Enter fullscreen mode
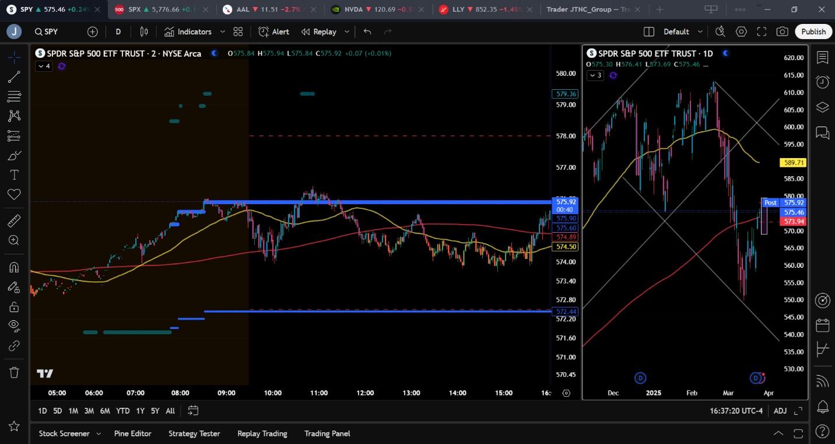835x444 pixels. [x=762, y=32]
